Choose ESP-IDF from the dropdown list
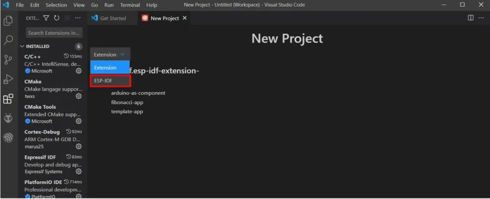The width and height of the screenshot is (490, 199). (111, 81)
